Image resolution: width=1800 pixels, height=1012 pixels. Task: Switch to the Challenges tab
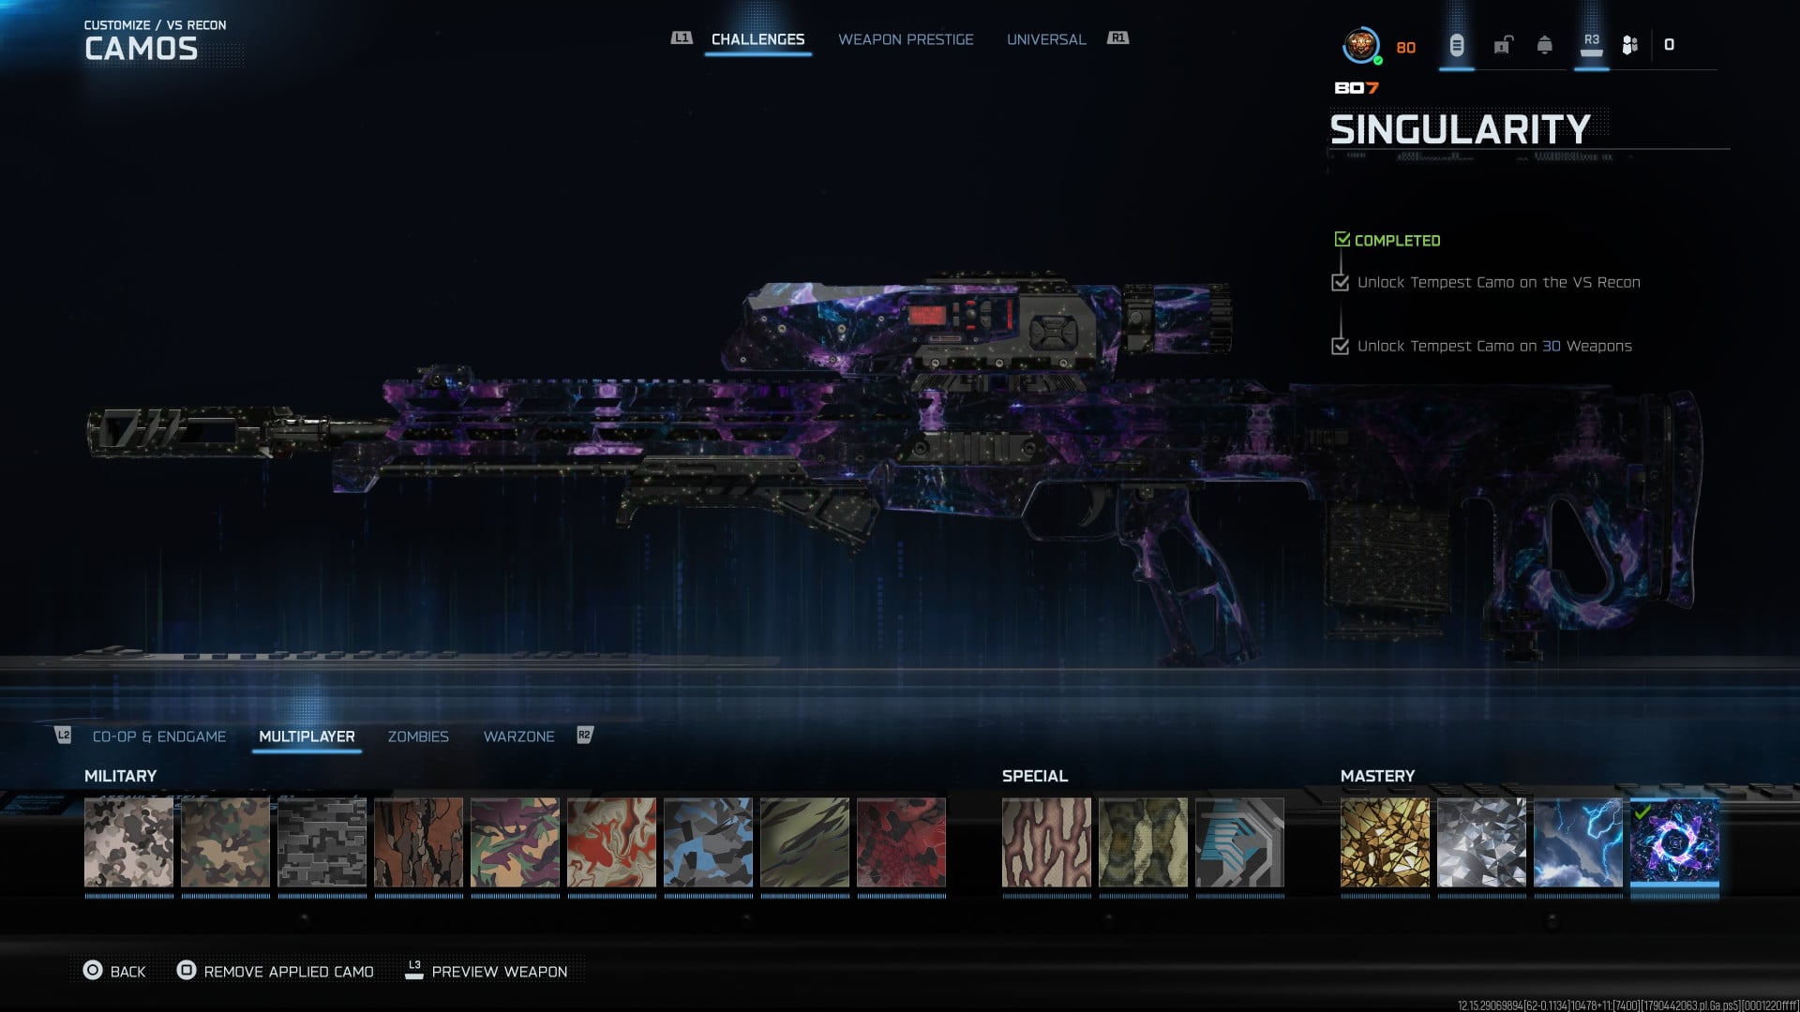click(757, 39)
